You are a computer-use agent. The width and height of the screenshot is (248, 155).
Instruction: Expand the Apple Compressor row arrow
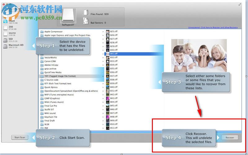click(103, 32)
